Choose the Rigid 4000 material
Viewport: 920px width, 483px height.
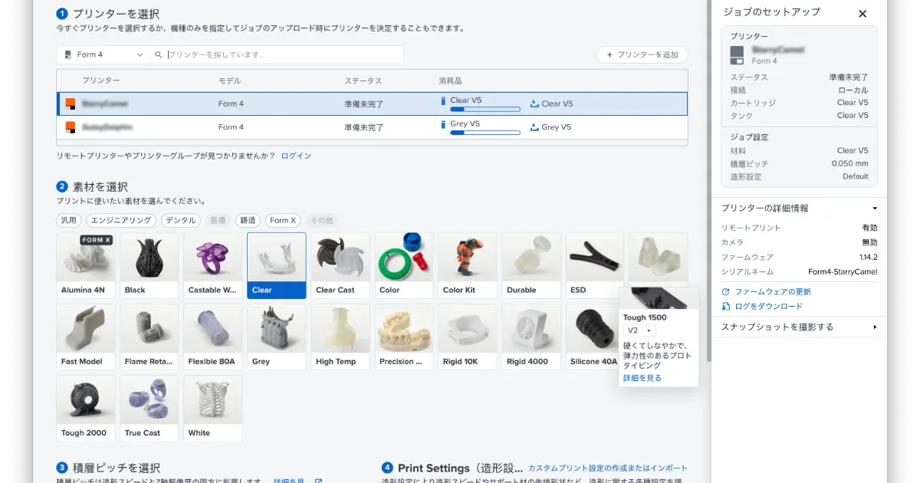click(531, 337)
